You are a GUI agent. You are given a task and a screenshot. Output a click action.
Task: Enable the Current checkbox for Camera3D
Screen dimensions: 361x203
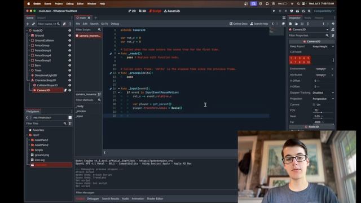(x=314, y=104)
